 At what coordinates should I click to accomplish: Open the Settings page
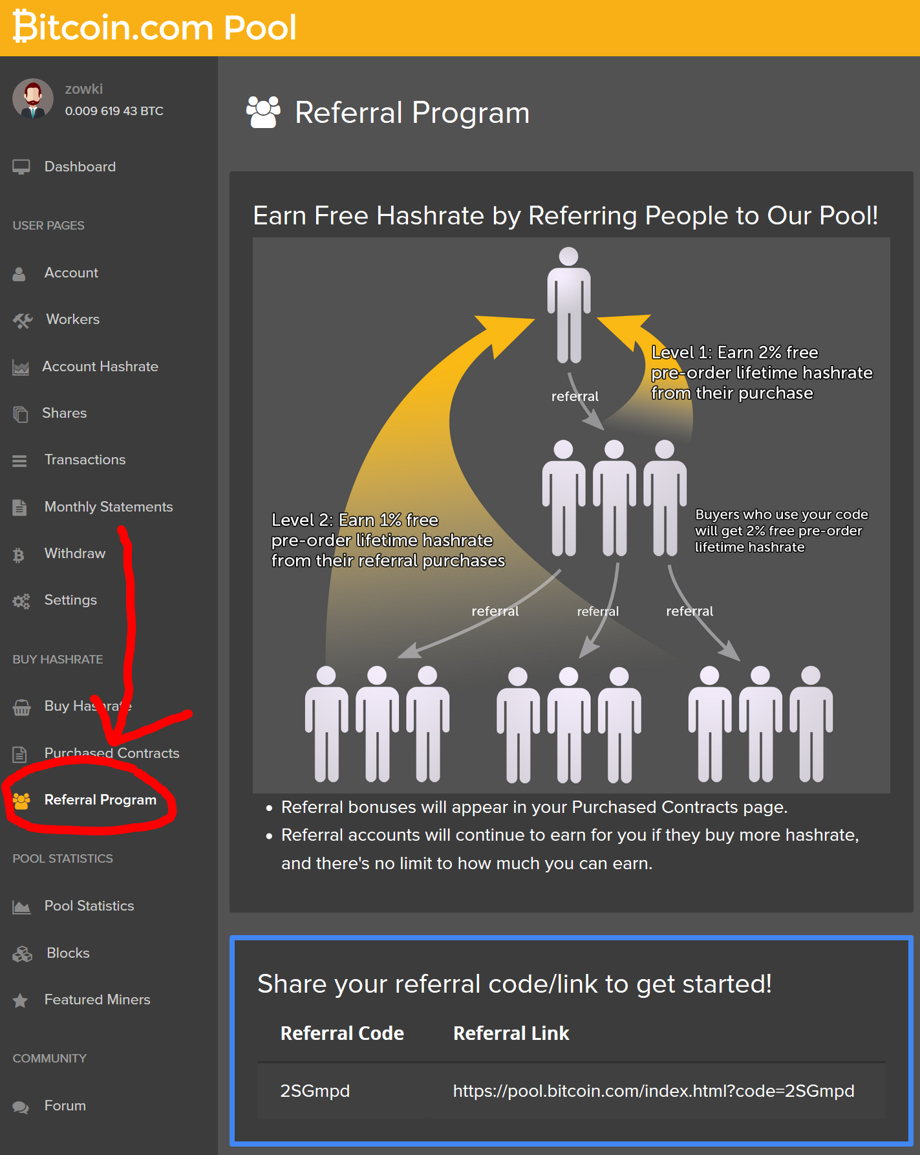point(70,600)
